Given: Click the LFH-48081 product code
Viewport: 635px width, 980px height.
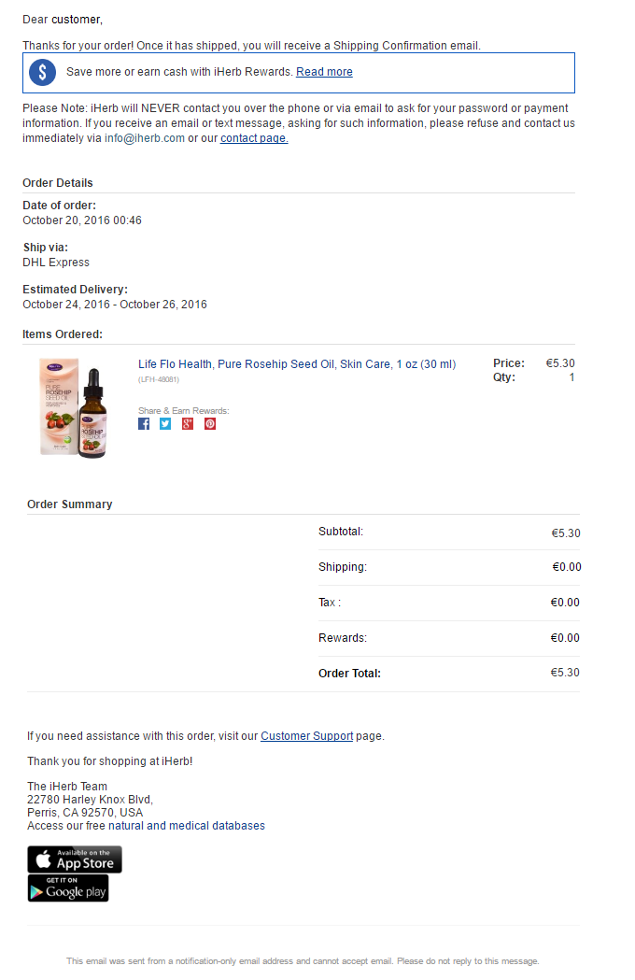Looking at the screenshot, I should 159,379.
